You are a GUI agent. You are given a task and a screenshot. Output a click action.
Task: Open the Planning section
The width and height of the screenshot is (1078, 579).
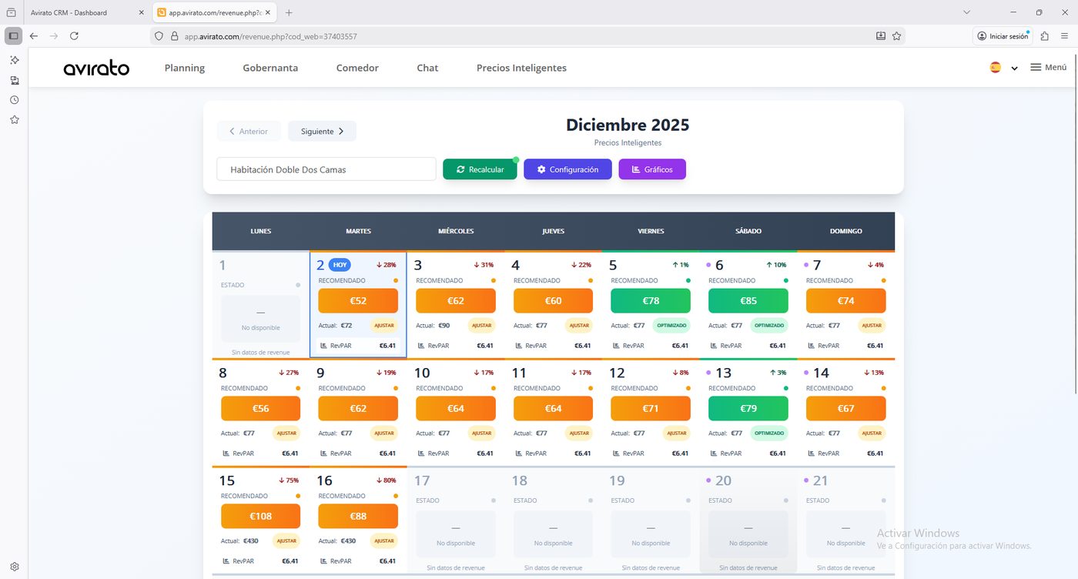185,68
